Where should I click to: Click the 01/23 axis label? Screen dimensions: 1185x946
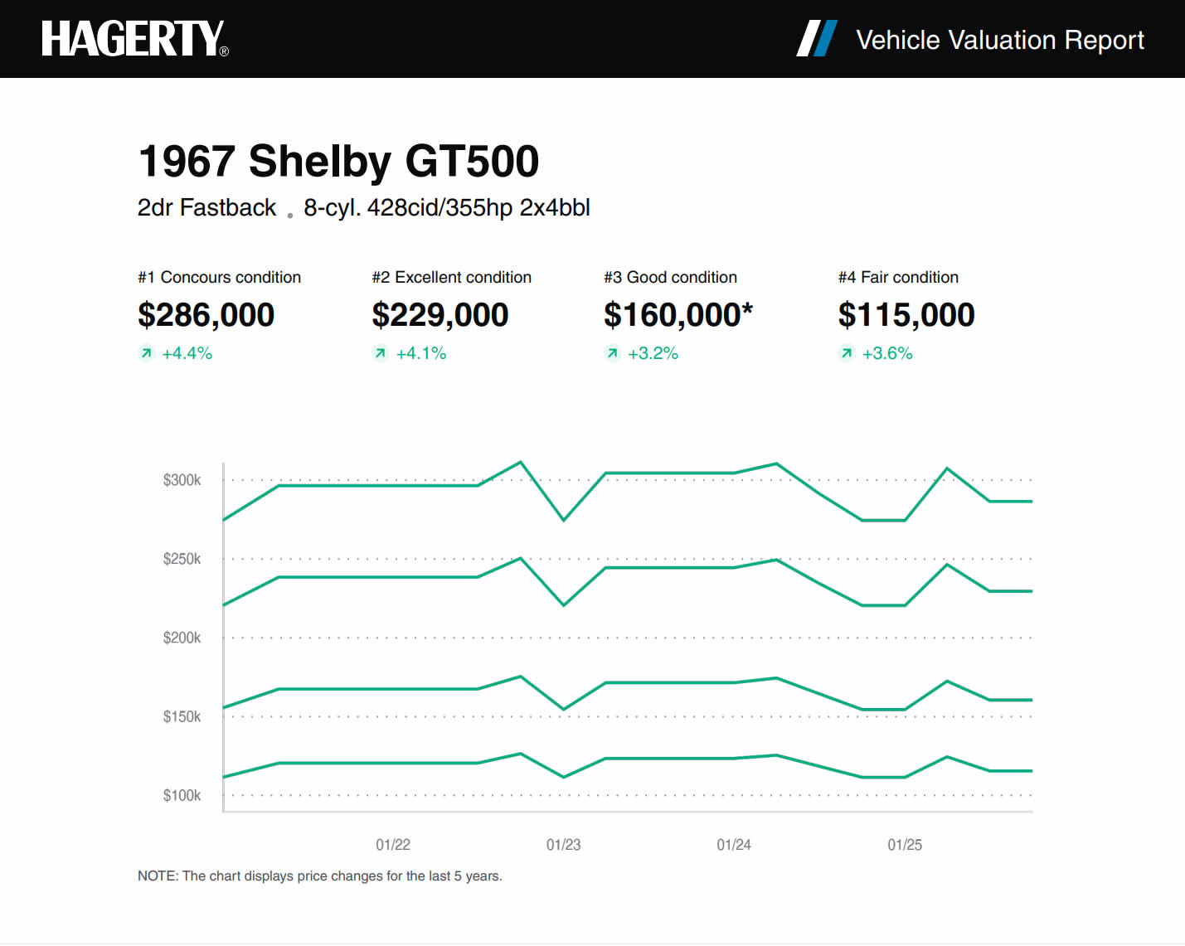[564, 845]
